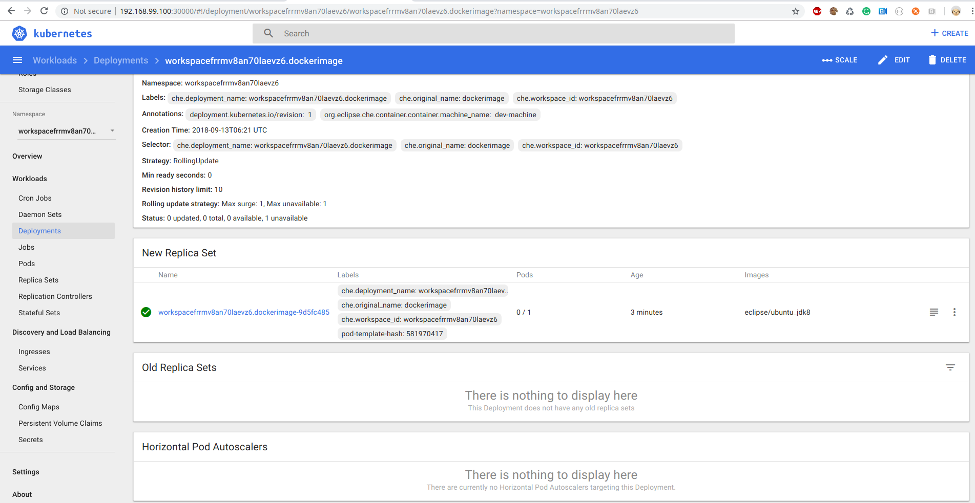Open Stateful Sets in sidebar
The image size is (975, 503).
39,313
